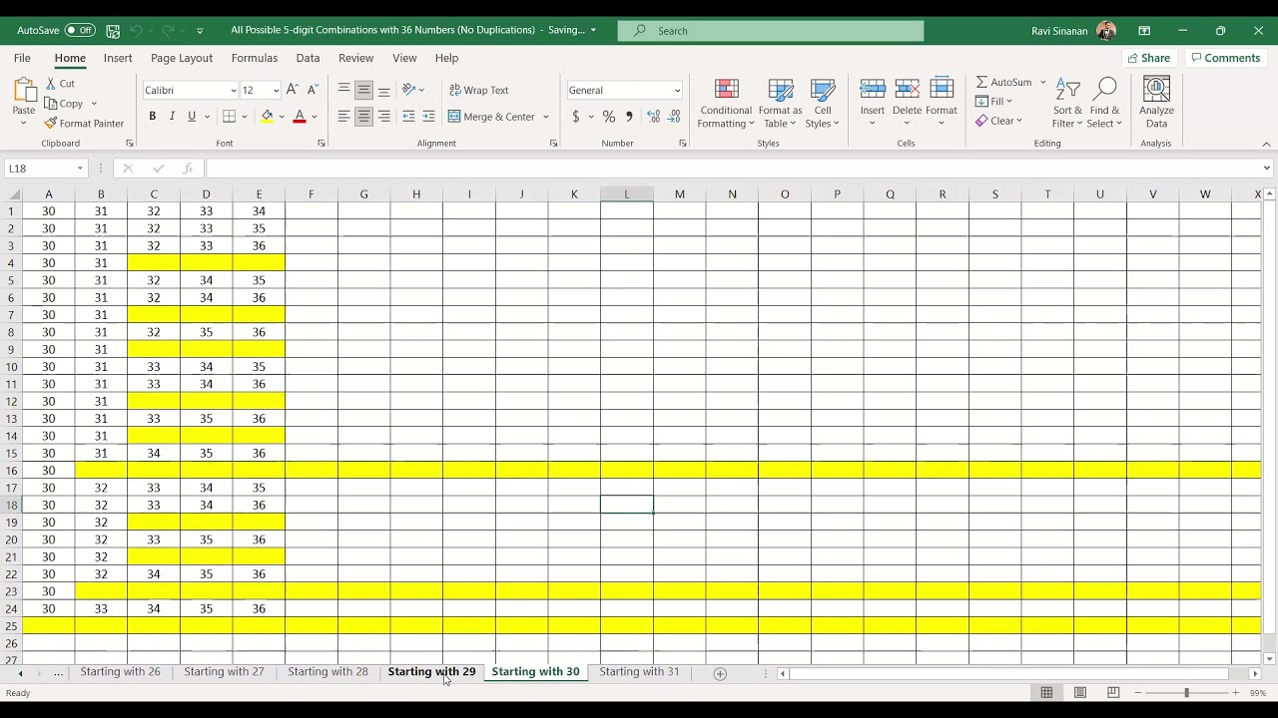Toggle Center horizontal alignment
The width and height of the screenshot is (1278, 718).
363,117
